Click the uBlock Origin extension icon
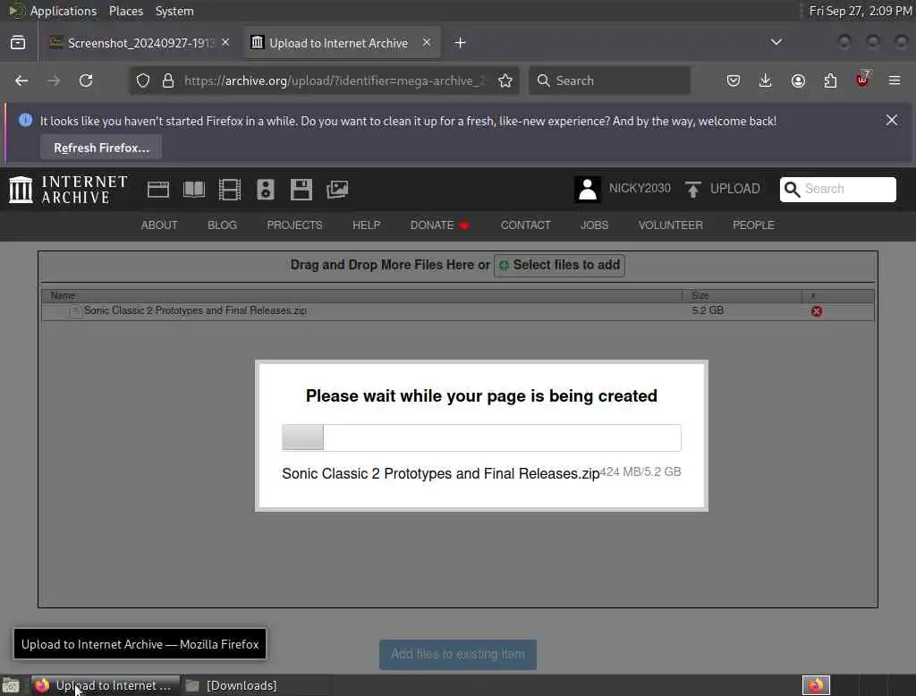916x696 pixels. click(x=862, y=80)
